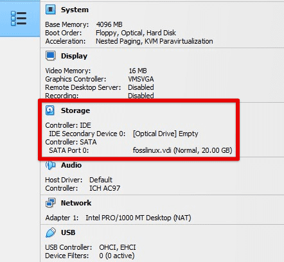
Task: Click Nested Paging, KVM Paravirtualization text
Action: 154,41
